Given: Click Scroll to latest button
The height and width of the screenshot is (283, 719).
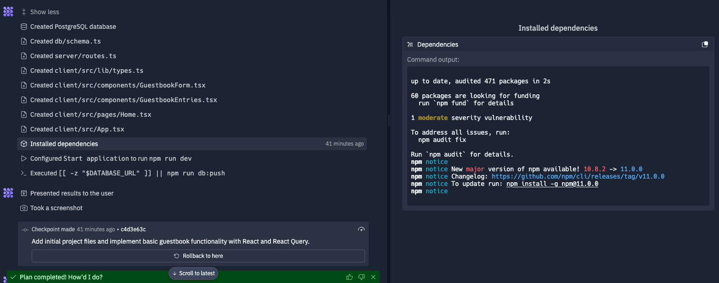Looking at the screenshot, I should 193,273.
